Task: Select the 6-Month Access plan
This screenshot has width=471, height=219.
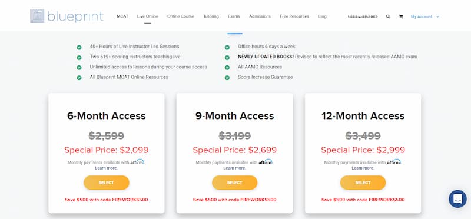Action: pos(107,182)
